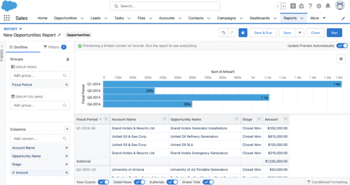350x185 pixels.
Task: Open Conditional Formatting
Action: point(327,182)
